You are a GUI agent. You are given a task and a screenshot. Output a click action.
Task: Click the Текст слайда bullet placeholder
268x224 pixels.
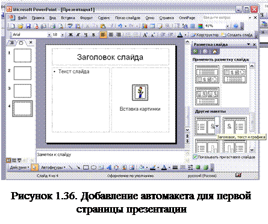tap(81, 100)
